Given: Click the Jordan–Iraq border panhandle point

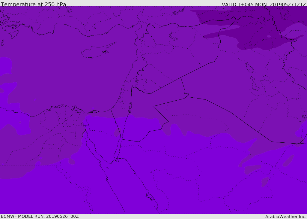Looking at the screenshot, I should (186, 94).
